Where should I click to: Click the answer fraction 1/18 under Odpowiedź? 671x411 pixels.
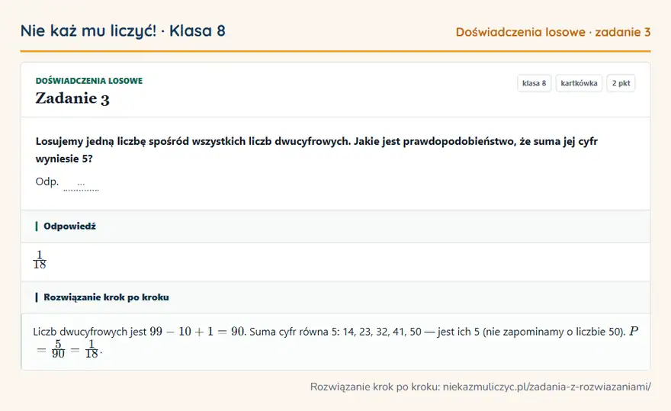[x=40, y=260]
